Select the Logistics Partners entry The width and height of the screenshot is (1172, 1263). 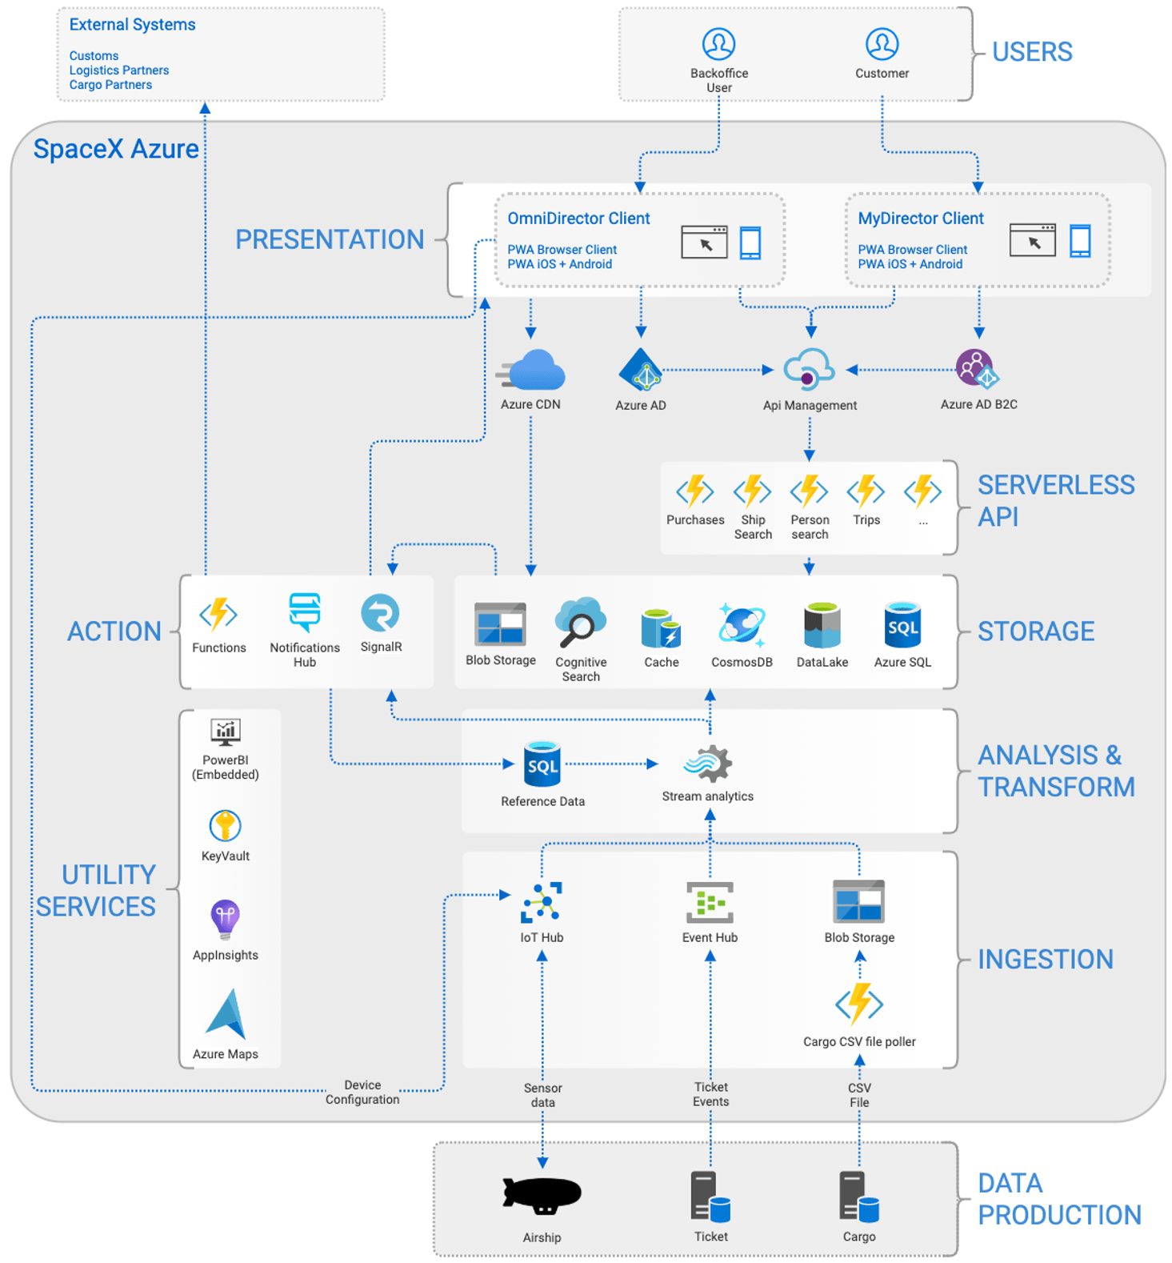pos(119,70)
